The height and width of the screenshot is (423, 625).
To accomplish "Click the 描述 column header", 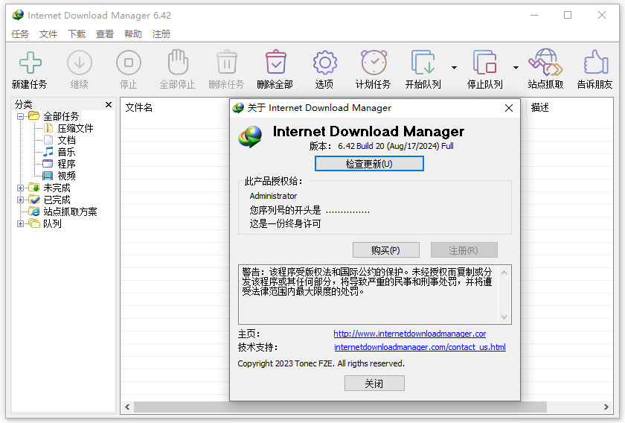I will pyautogui.click(x=540, y=107).
